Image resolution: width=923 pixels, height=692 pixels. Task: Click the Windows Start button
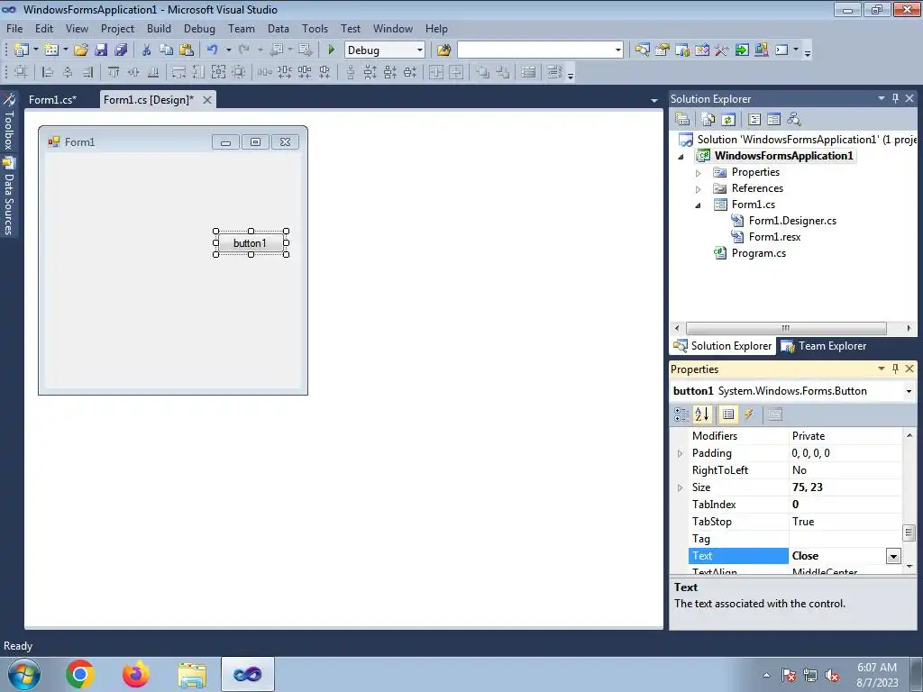tap(24, 674)
